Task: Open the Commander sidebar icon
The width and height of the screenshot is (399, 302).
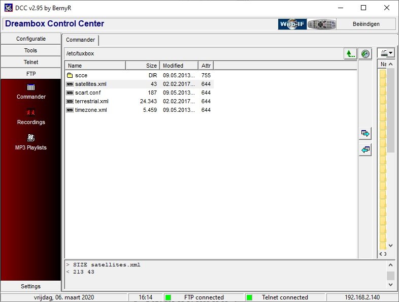Action: click(x=31, y=87)
